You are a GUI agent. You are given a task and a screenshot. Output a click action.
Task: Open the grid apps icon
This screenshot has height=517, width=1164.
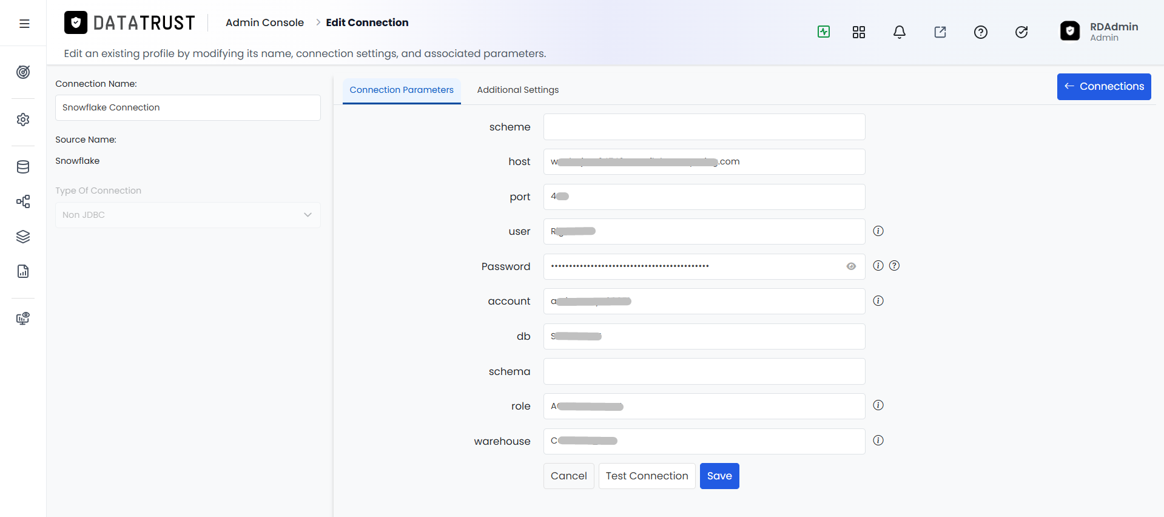(x=859, y=32)
